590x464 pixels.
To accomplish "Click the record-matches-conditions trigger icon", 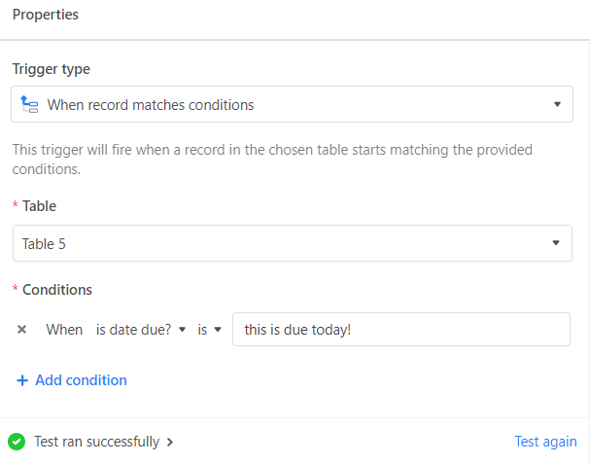I will pos(29,104).
